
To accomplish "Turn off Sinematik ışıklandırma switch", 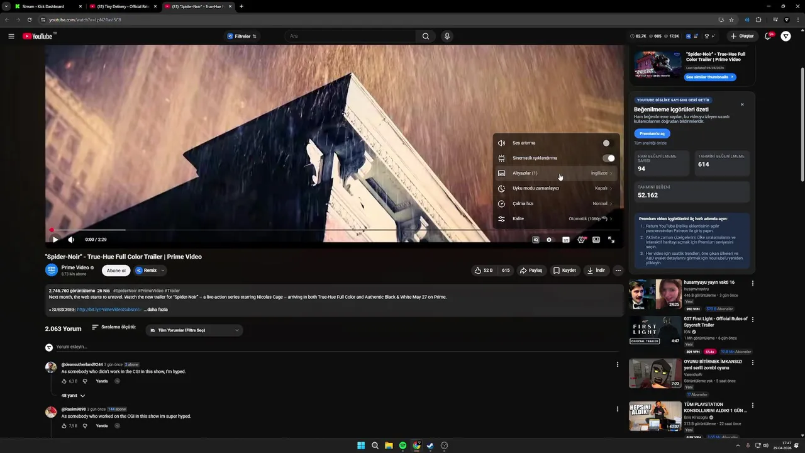I will pos(608,158).
